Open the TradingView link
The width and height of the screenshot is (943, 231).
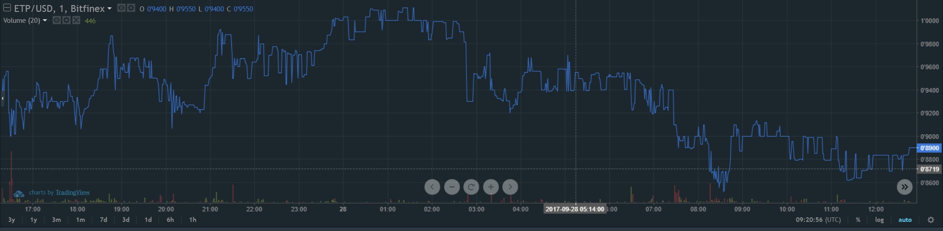(x=72, y=193)
